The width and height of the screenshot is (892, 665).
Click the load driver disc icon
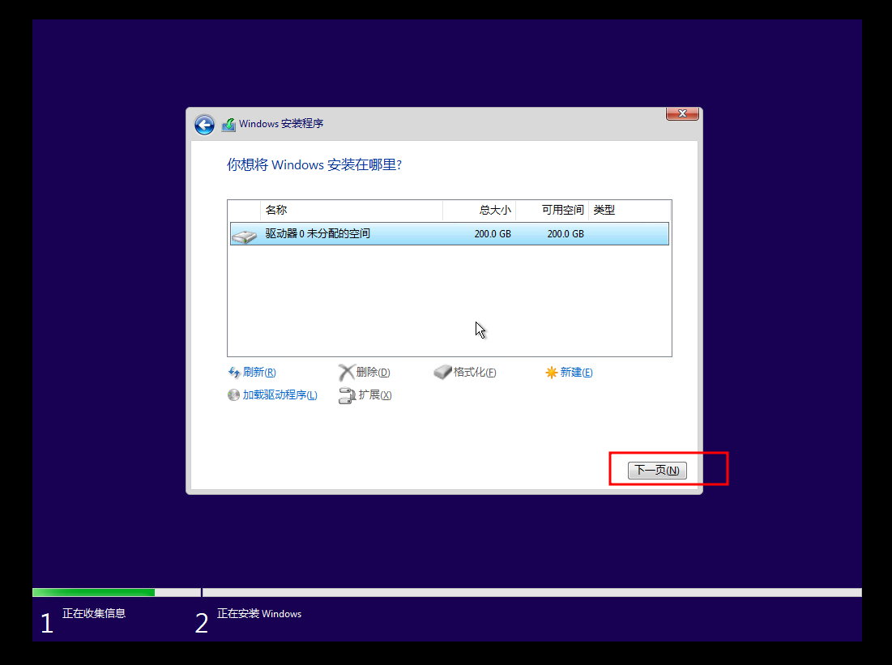pos(233,394)
